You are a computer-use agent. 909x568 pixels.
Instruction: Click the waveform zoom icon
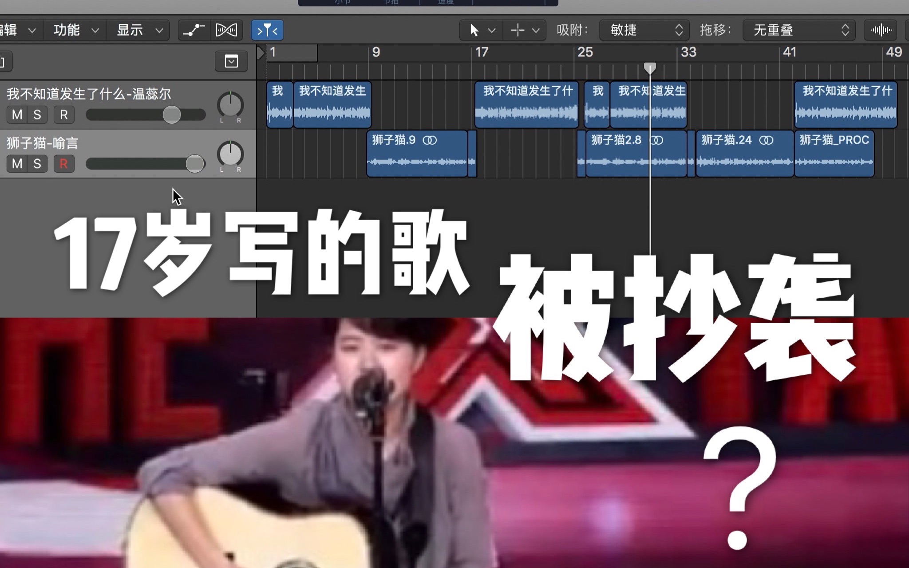pyautogui.click(x=881, y=30)
